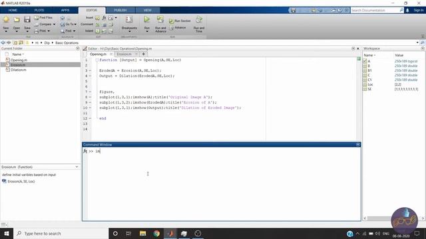Viewport: 426px width, 239px height.
Task: Collapse the function code fold on line 1
Action: (97, 60)
